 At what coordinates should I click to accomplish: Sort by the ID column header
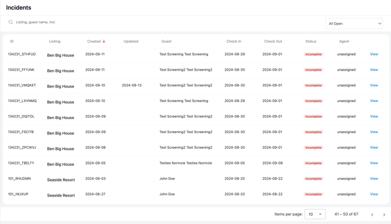(x=12, y=41)
